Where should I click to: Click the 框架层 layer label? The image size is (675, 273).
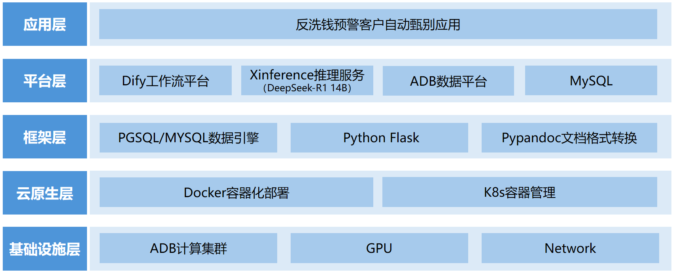tap(45, 137)
